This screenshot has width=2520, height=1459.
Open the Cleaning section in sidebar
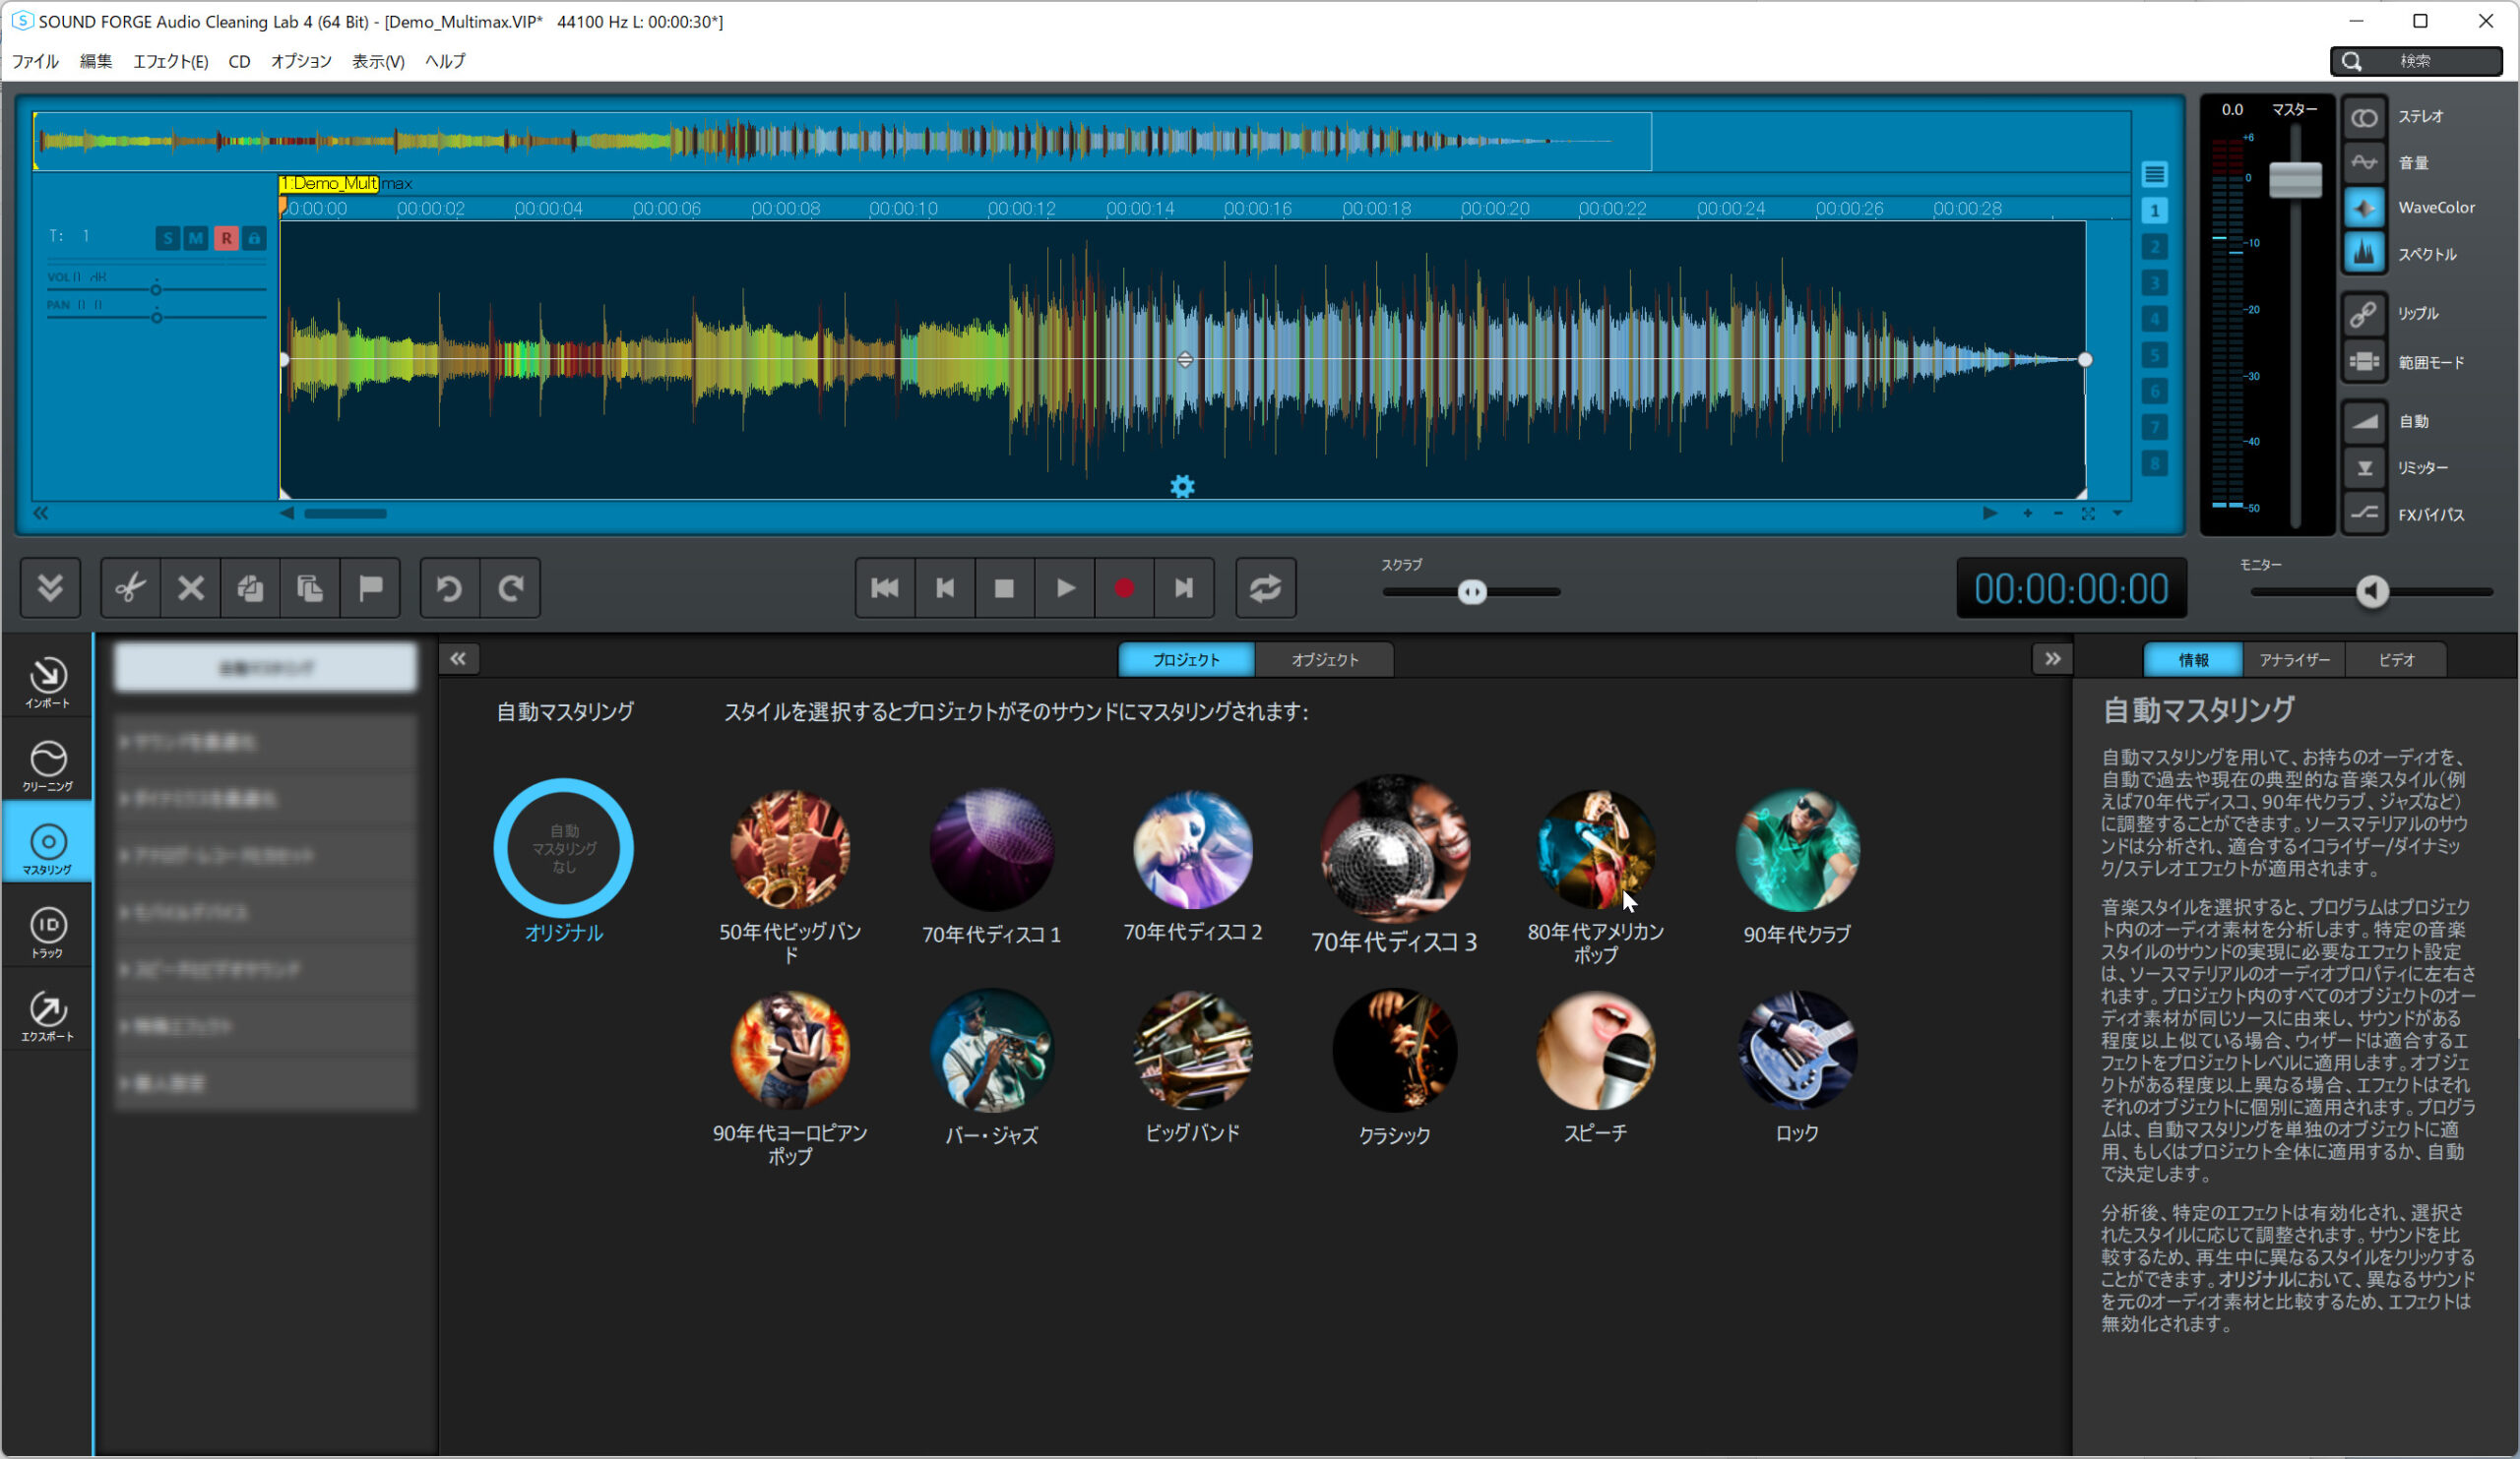pos(48,765)
